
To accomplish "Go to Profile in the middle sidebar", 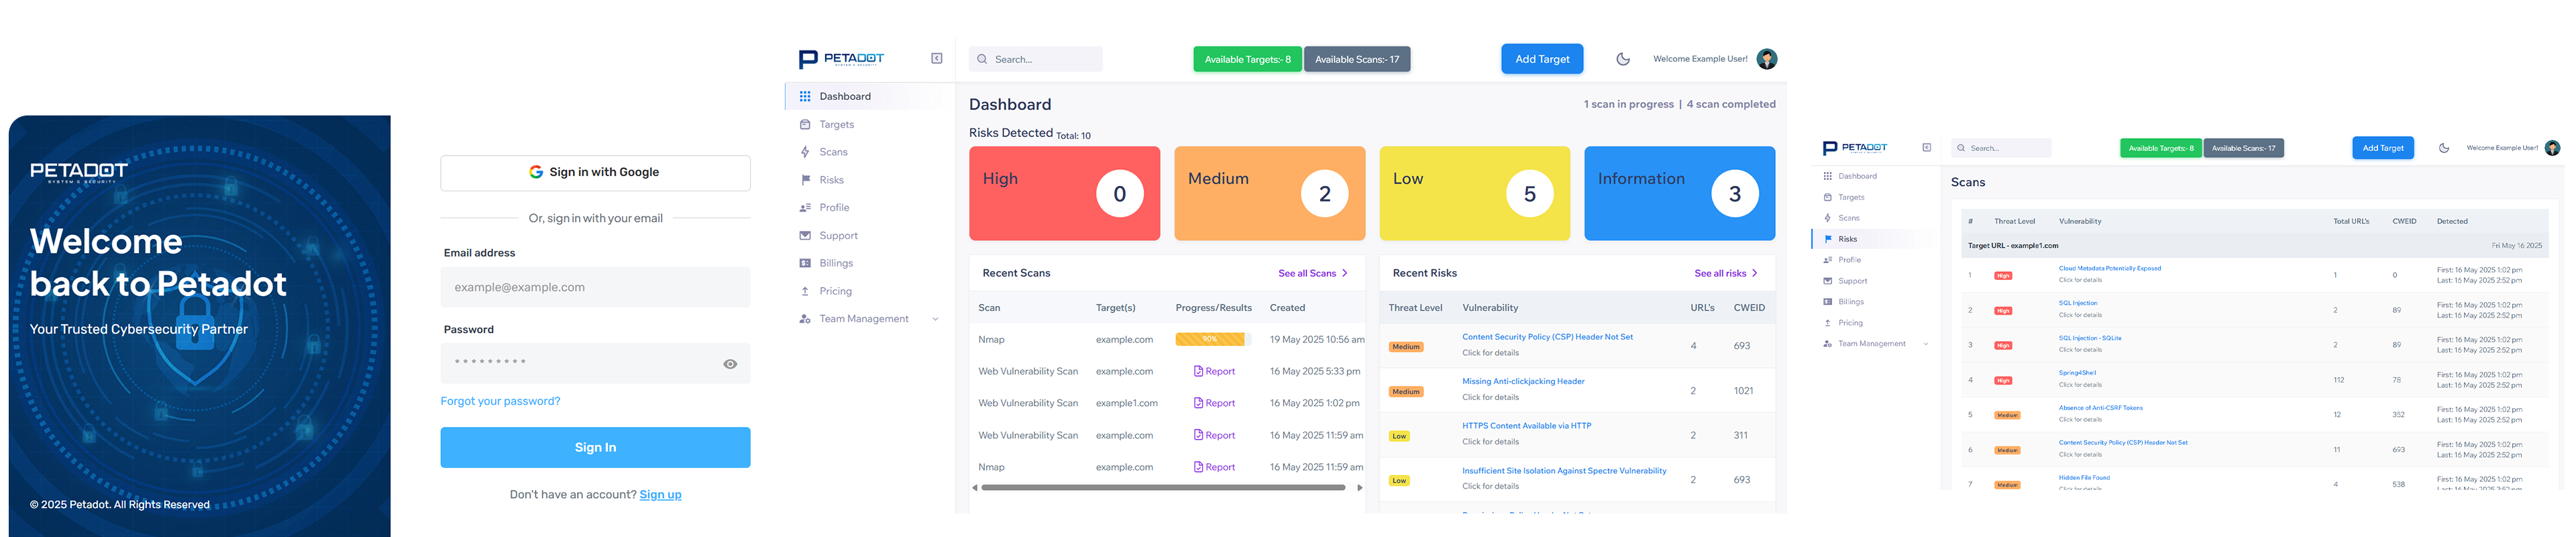I will 833,208.
